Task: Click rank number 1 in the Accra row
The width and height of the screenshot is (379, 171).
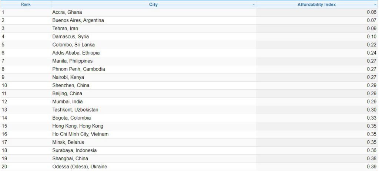Action: point(3,12)
